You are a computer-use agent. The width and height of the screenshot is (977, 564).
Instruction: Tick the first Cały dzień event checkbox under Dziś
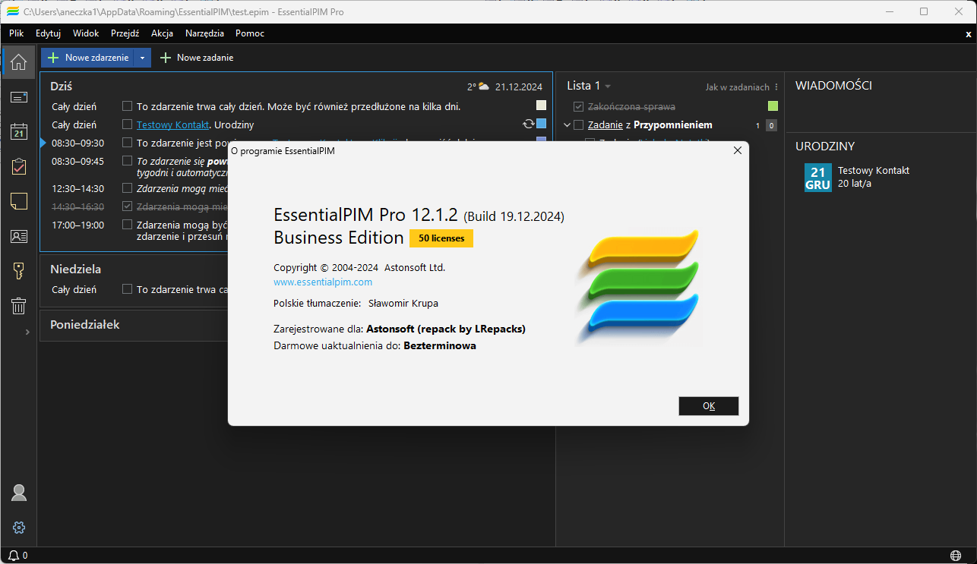point(128,106)
